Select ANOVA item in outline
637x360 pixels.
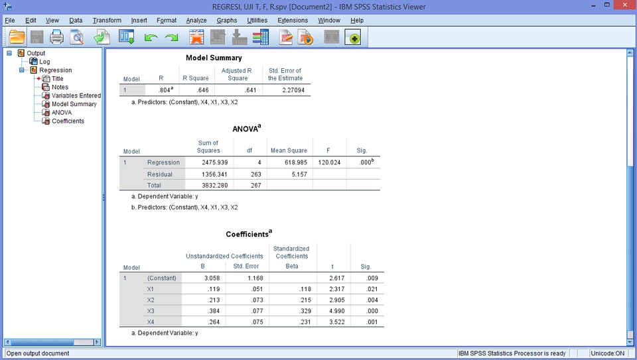coord(61,113)
